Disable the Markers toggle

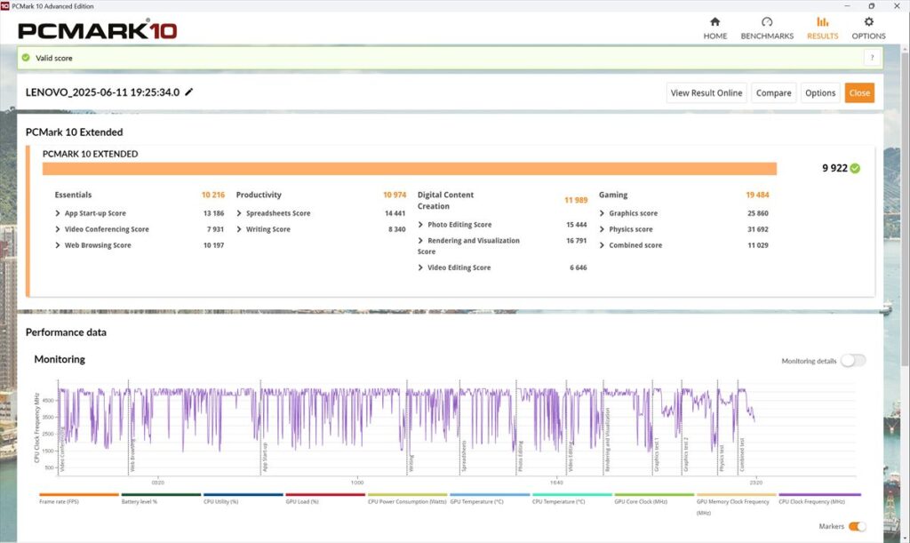click(x=858, y=526)
